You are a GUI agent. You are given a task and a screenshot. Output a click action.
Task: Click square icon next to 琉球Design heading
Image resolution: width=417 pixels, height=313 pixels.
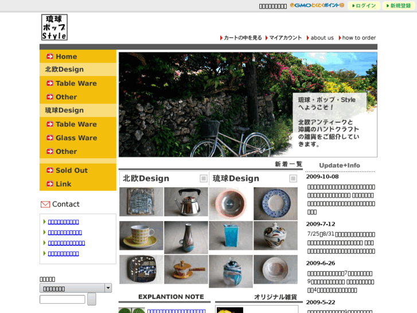(x=293, y=178)
